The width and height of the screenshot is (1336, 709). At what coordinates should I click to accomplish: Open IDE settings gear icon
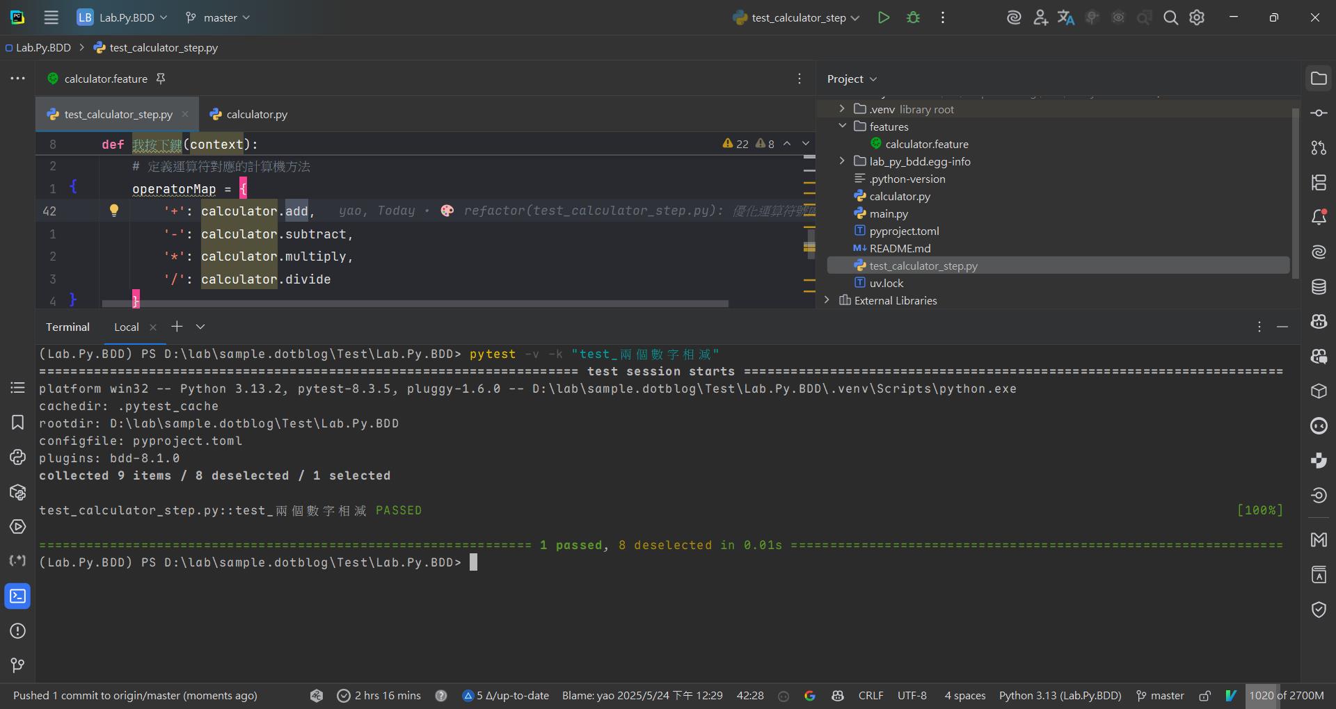click(x=1197, y=17)
